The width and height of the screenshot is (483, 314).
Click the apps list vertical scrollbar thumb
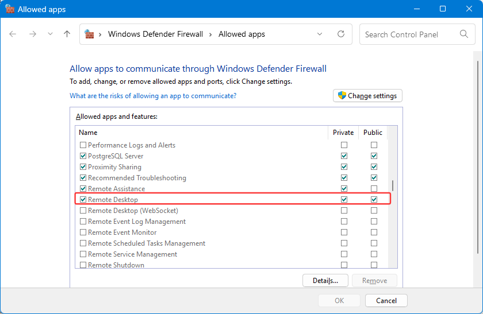(x=393, y=185)
